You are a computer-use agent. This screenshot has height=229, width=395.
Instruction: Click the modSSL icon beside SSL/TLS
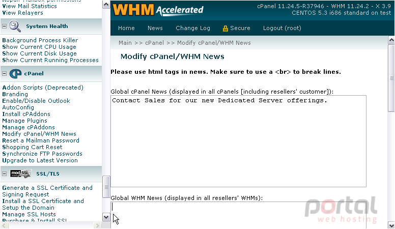pyautogui.click(x=21, y=174)
